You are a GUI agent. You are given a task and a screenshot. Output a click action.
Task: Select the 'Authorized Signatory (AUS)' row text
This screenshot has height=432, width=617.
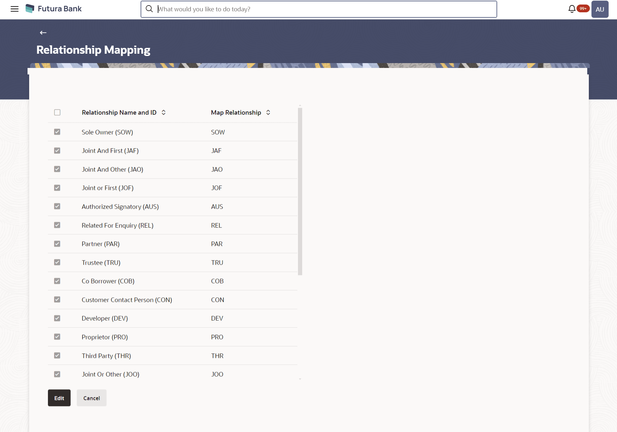[120, 206]
